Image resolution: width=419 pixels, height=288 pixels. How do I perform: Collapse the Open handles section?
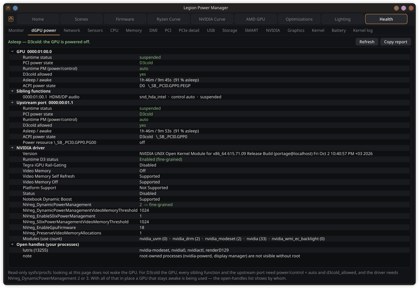click(x=12, y=244)
